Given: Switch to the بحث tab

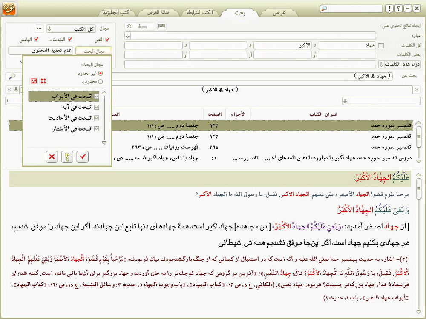Looking at the screenshot, I should [239, 12].
